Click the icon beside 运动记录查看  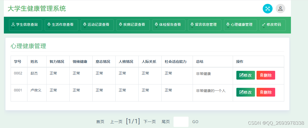coord(85,24)
